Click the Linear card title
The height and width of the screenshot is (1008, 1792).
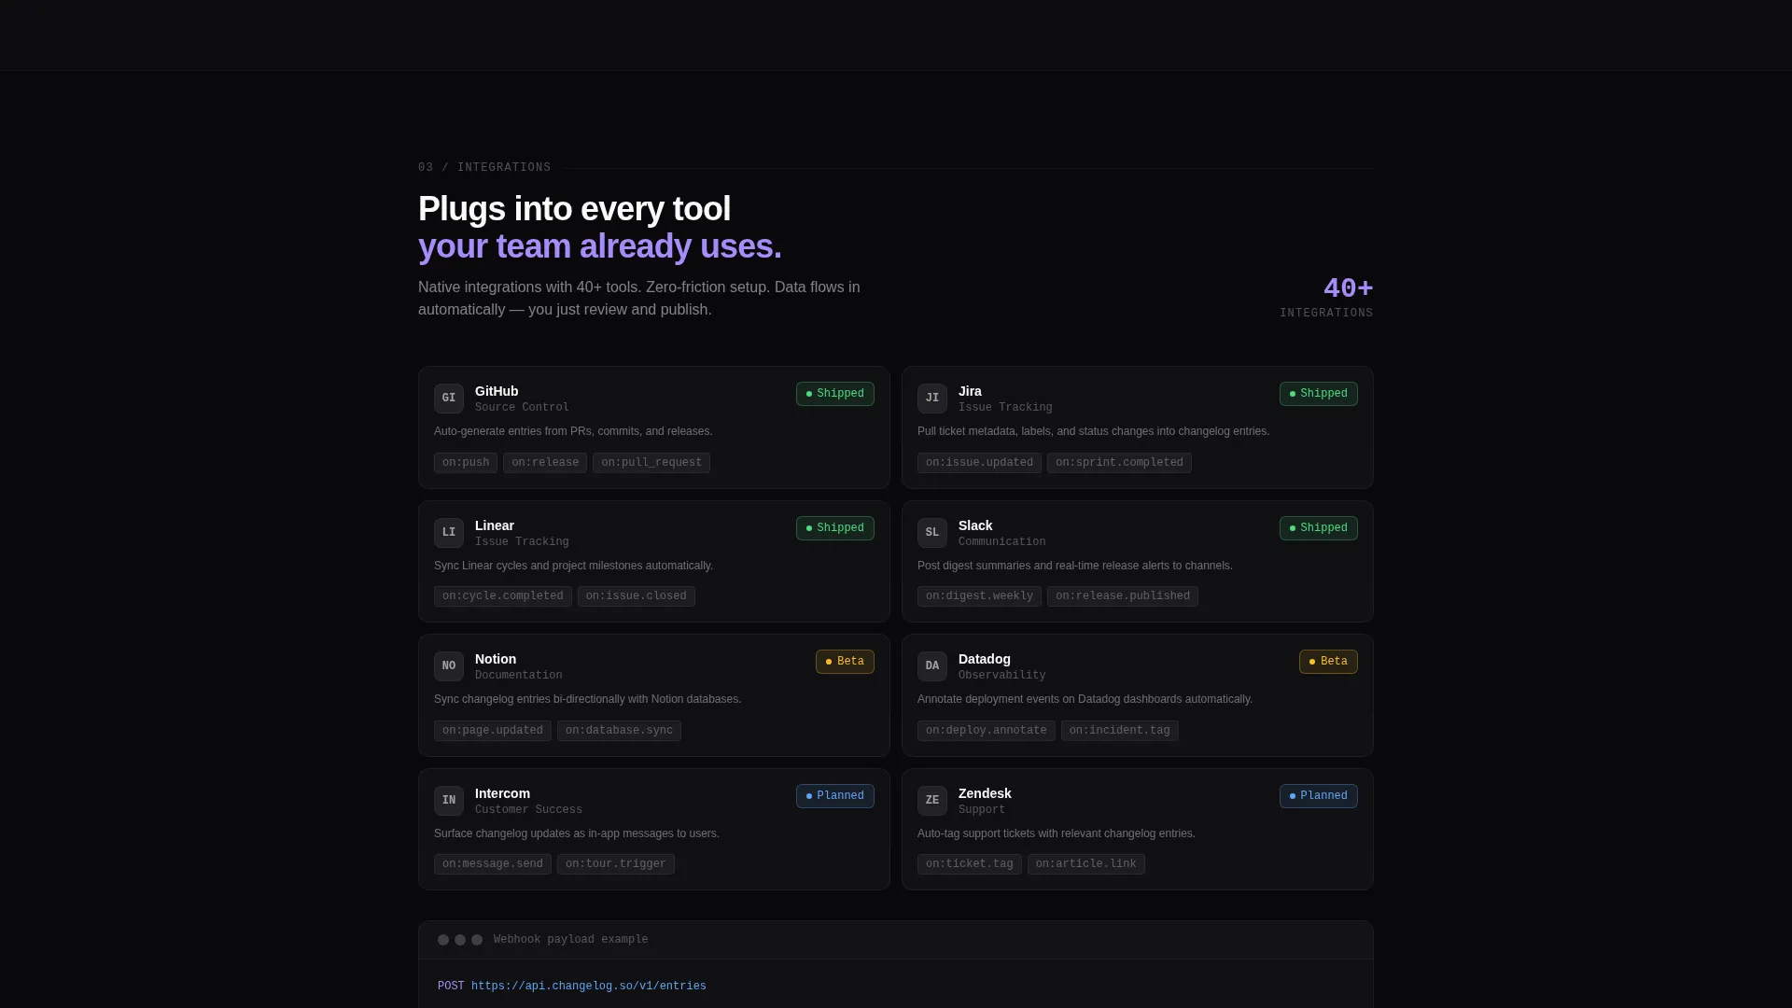495,525
